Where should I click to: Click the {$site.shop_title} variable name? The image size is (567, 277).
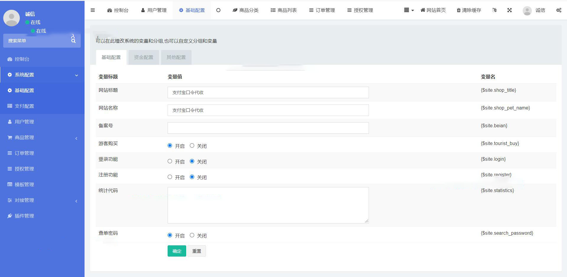click(498, 90)
